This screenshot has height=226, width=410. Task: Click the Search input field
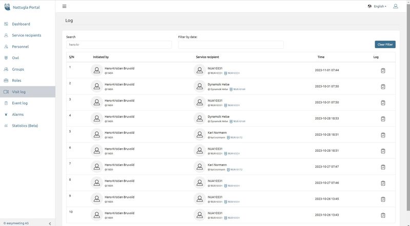[x=119, y=45]
